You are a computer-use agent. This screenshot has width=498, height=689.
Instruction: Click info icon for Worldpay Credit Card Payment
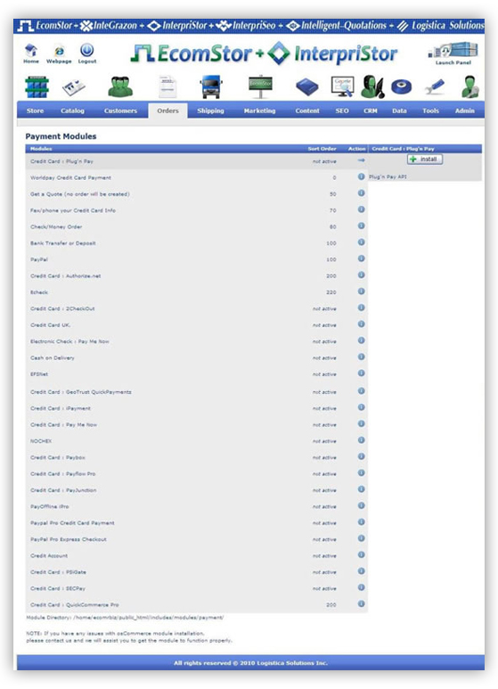[x=361, y=176]
